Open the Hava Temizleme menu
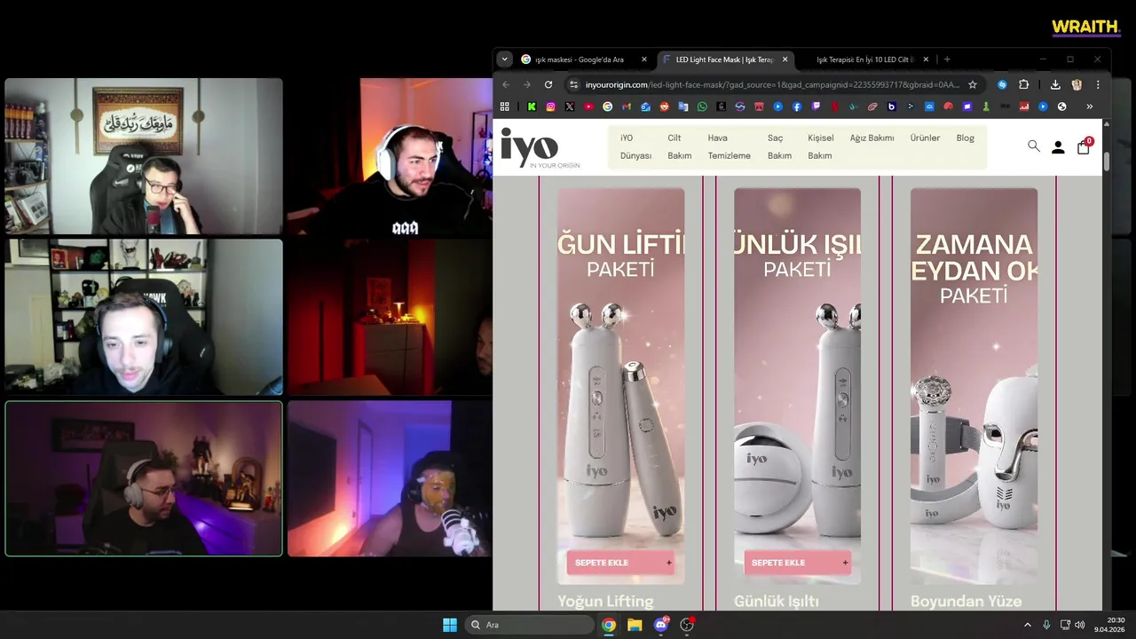 coord(729,146)
